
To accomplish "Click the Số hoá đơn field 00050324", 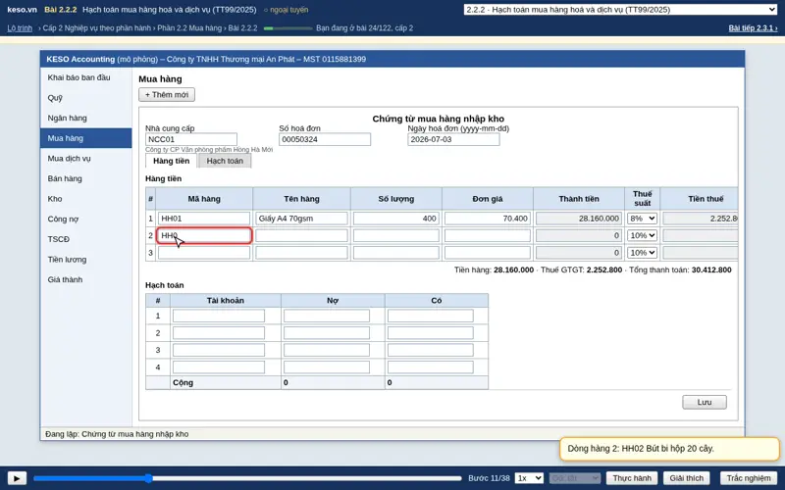I will [325, 139].
